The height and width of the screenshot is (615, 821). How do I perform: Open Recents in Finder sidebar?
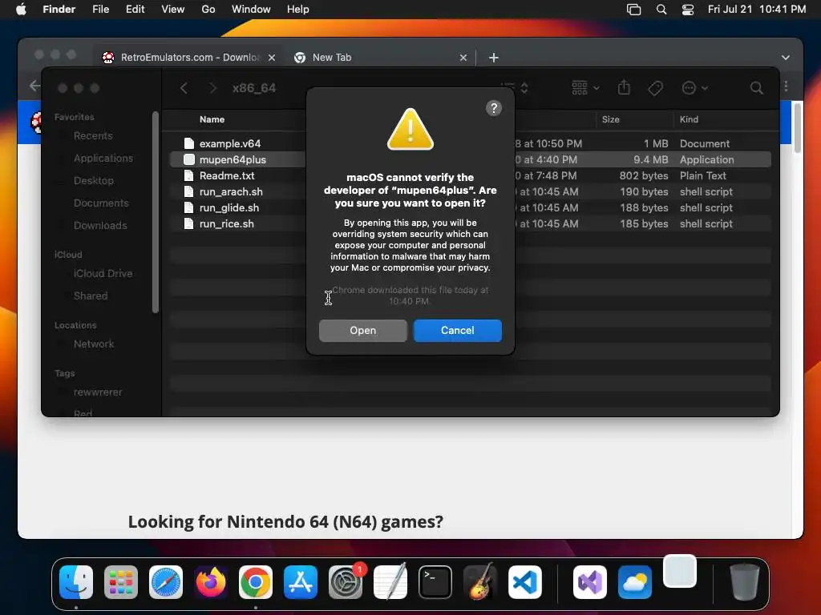coord(93,136)
